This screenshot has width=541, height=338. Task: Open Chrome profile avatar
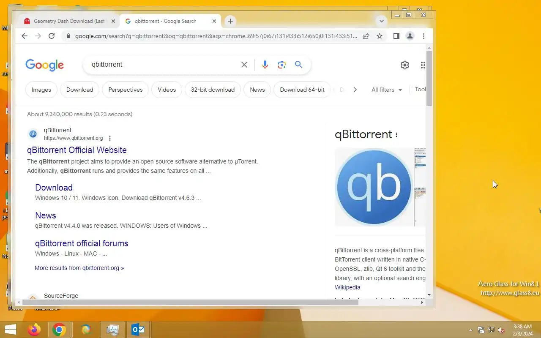pyautogui.click(x=410, y=36)
